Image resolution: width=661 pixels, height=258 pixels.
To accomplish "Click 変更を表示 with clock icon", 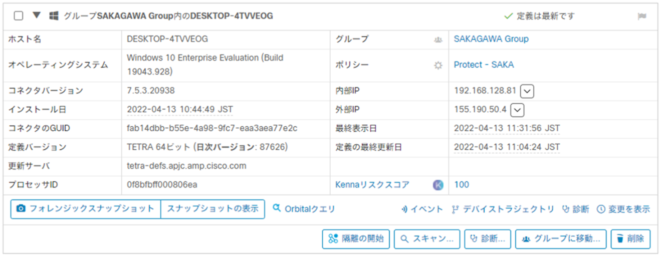I will point(623,209).
